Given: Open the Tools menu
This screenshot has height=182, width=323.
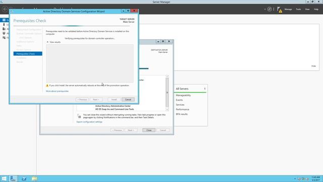Looking at the screenshot, I should [x=298, y=9].
